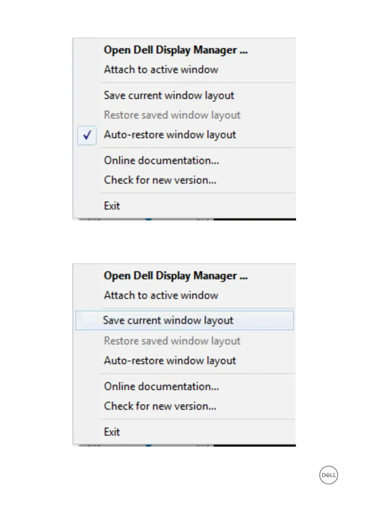
Task: Check for new version in upper menu
Action: tap(160, 180)
